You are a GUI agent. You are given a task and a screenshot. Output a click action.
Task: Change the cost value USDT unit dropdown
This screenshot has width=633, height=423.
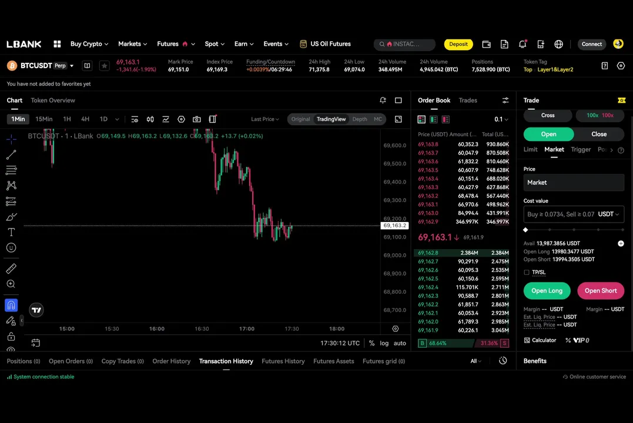[x=608, y=214]
